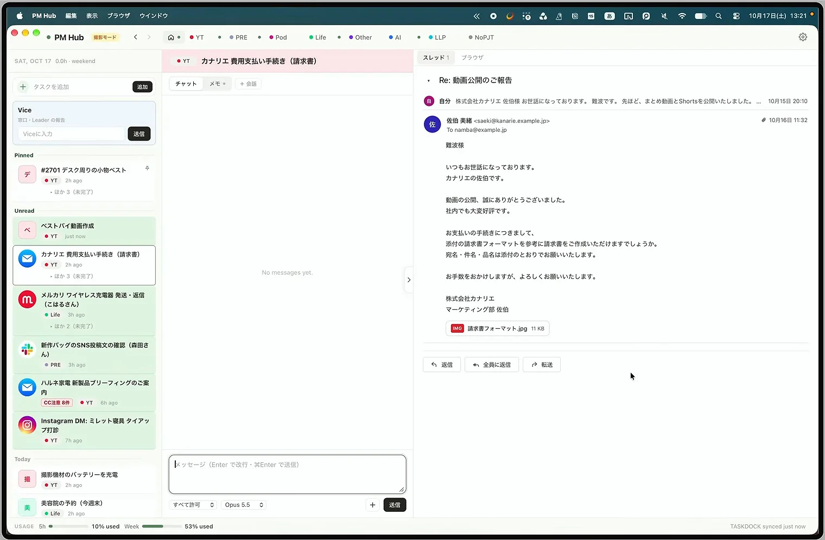Viewport: 825px width, 540px height.
Task: Click the plus icon to add a task
Action: click(23, 87)
